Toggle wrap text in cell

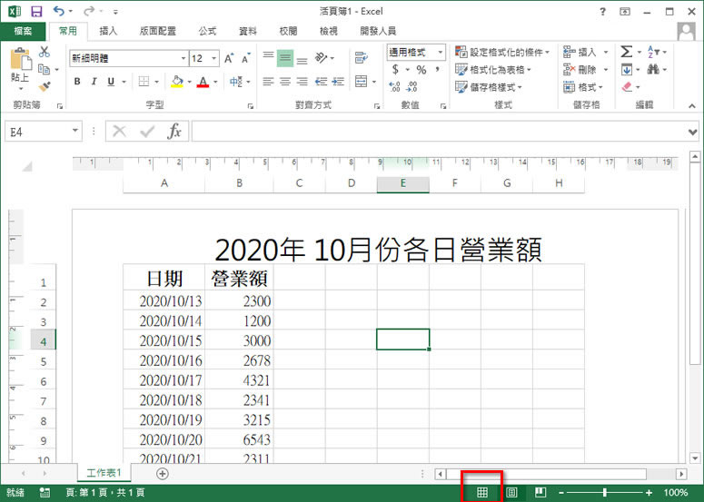361,57
